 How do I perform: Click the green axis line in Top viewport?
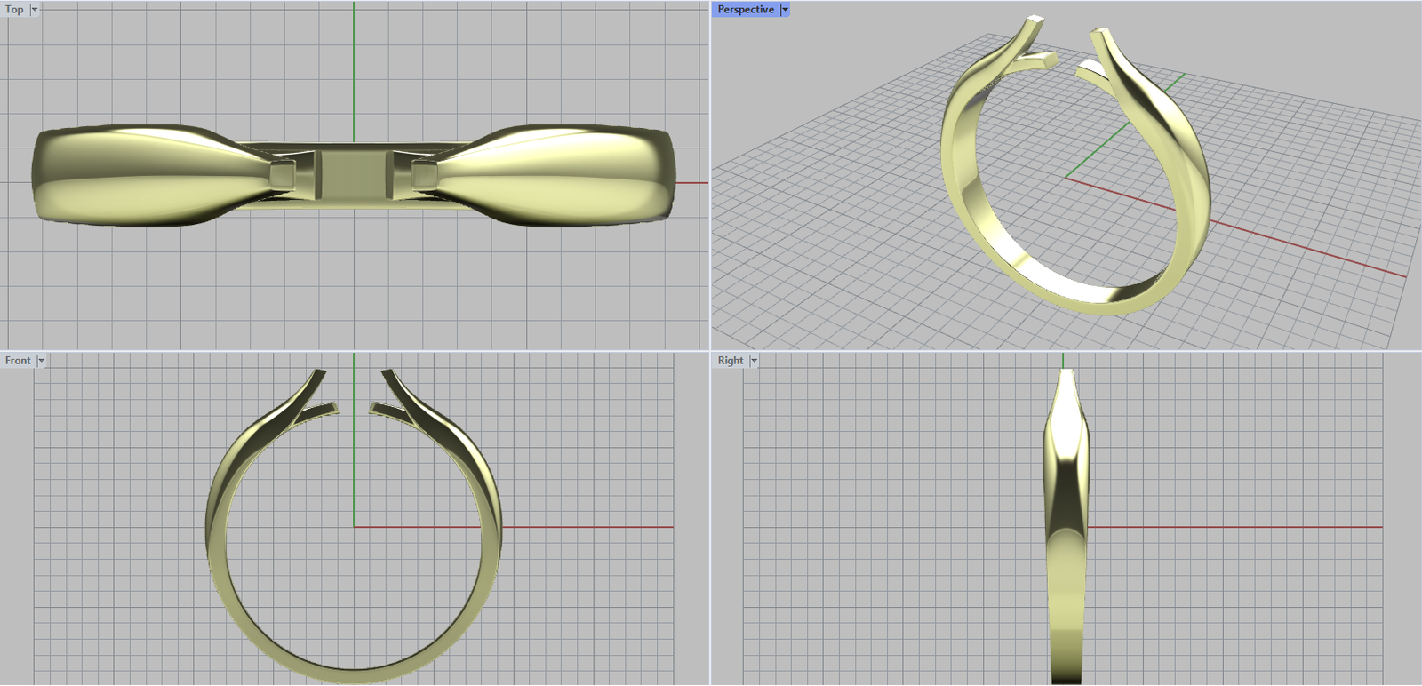354,71
